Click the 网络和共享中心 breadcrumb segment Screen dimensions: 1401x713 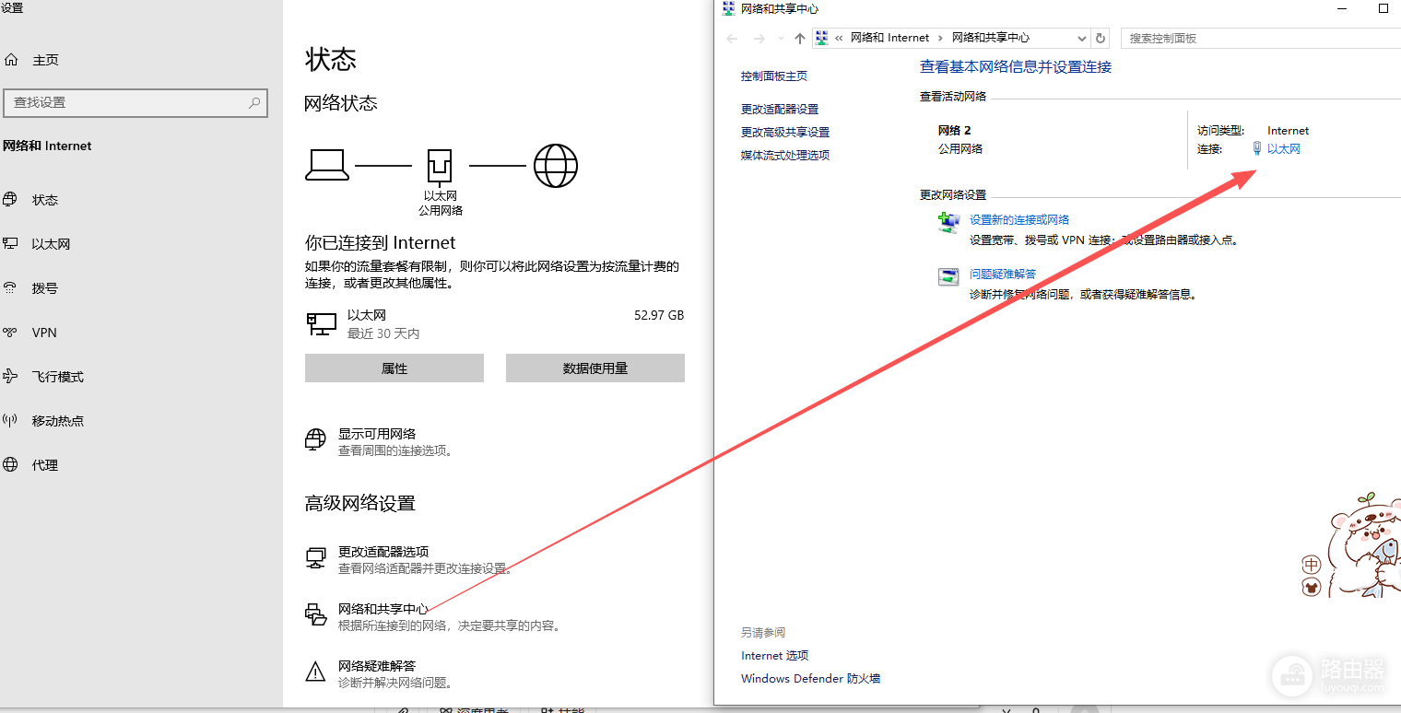[991, 38]
